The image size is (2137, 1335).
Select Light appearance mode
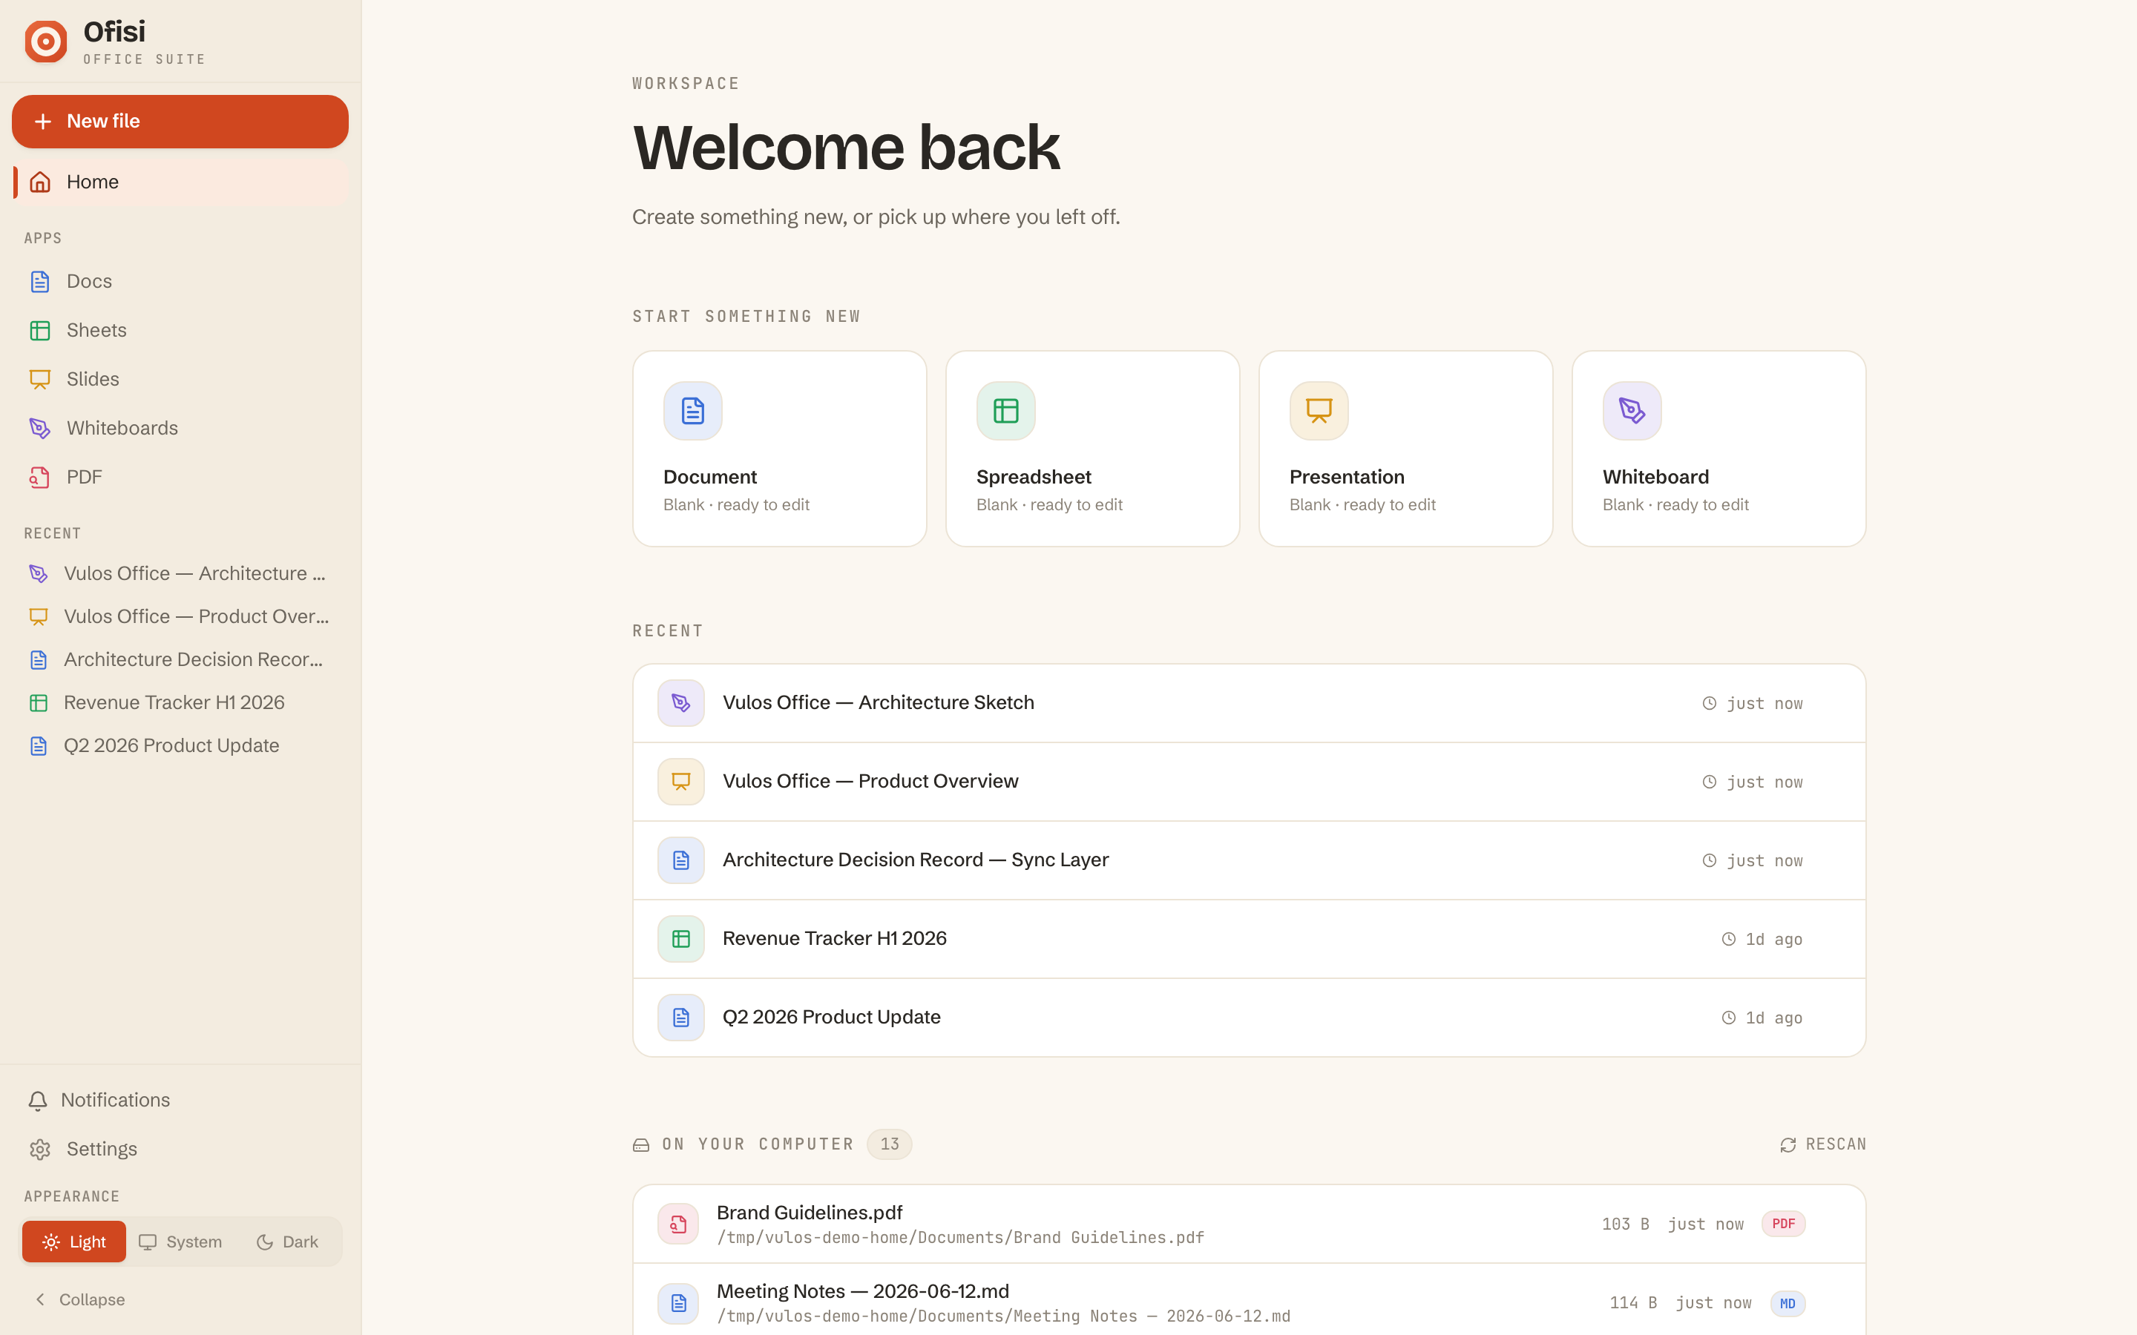tap(74, 1242)
